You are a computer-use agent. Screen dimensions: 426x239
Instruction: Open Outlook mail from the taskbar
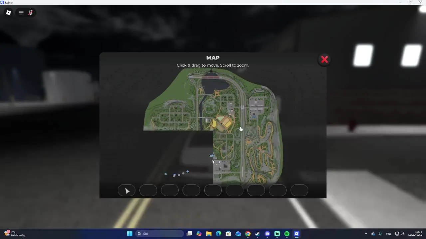coord(238,234)
